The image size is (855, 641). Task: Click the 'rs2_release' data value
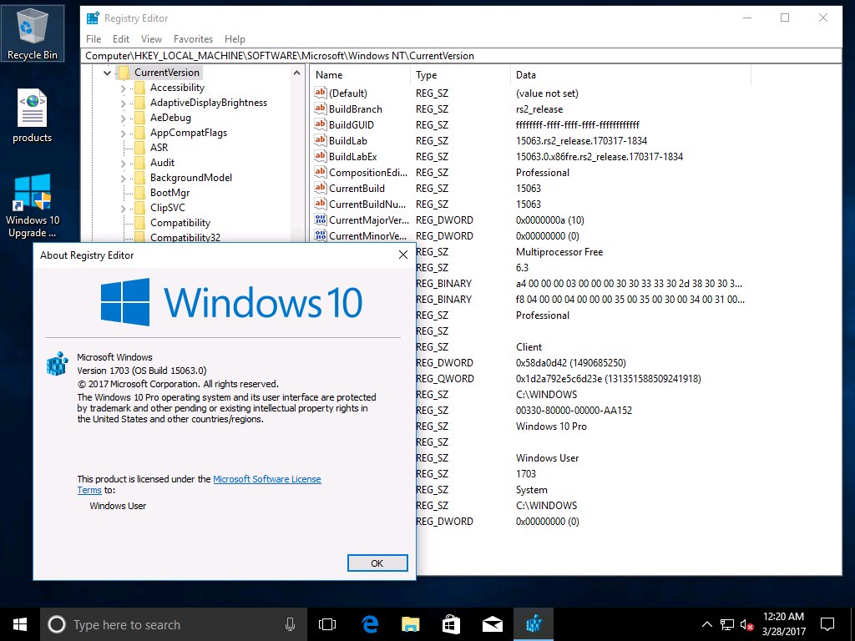tap(539, 109)
